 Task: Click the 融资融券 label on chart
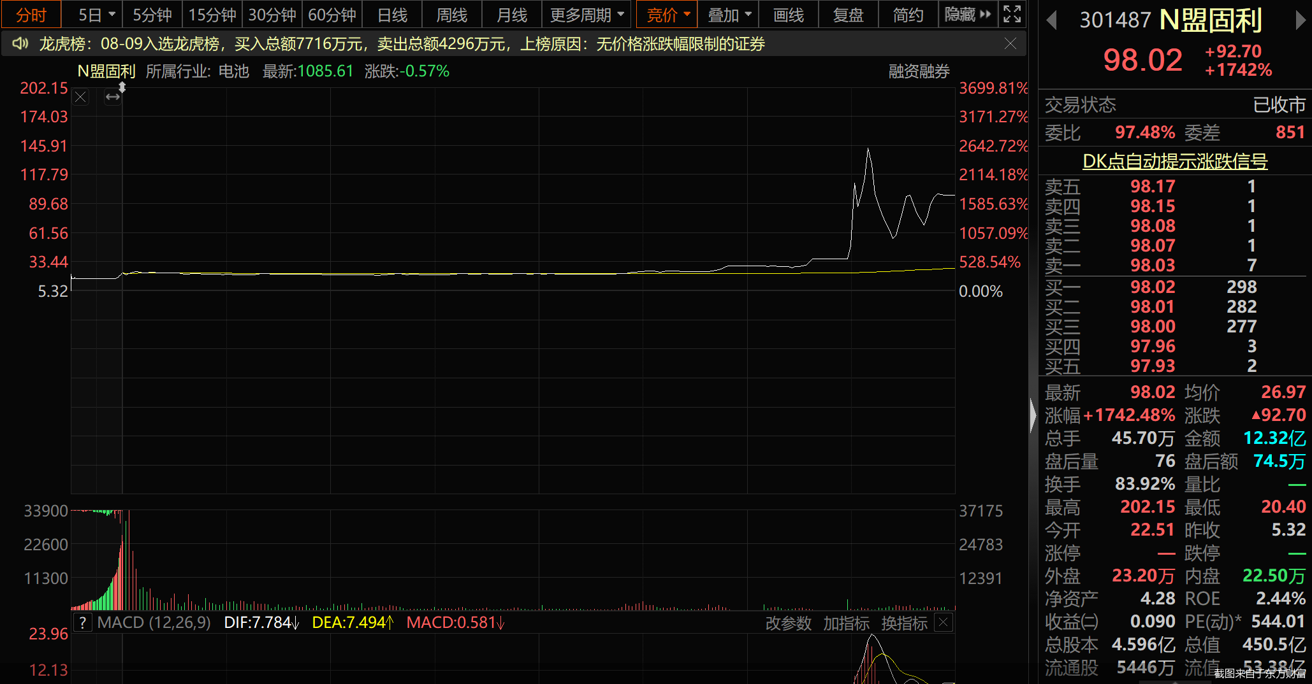919,71
